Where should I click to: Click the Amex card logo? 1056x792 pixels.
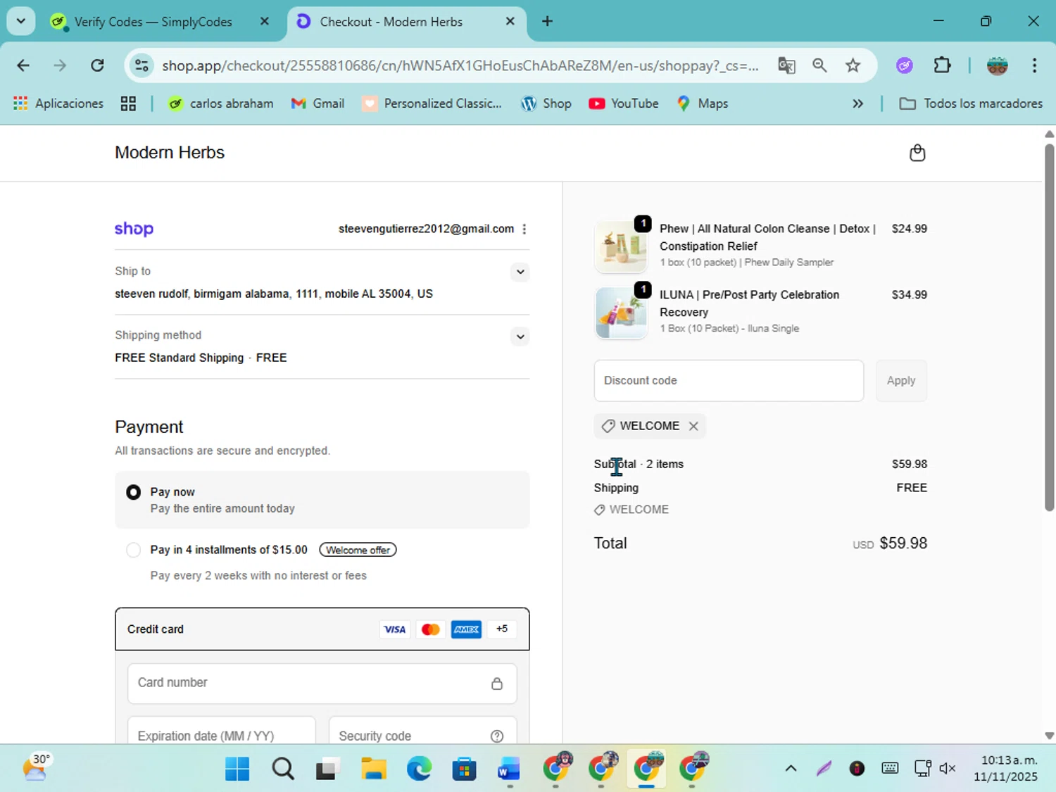click(x=466, y=629)
